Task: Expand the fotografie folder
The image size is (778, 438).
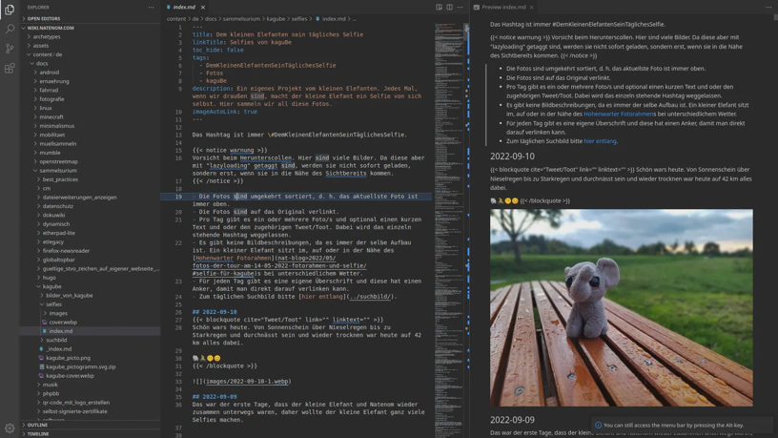Action: 51,99
